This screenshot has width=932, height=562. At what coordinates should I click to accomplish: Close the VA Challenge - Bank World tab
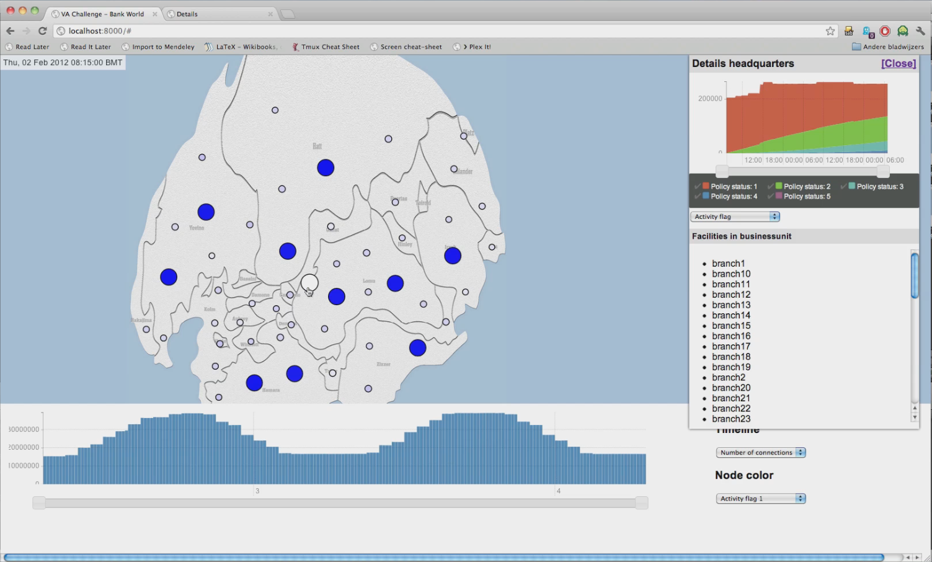[x=154, y=14]
